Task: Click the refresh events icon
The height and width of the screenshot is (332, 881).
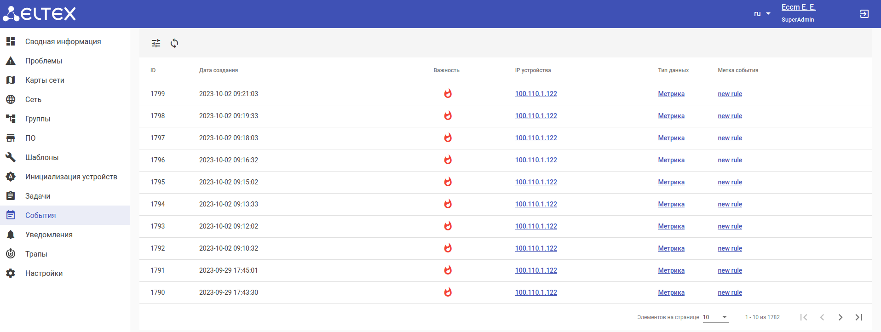Action: coord(174,43)
